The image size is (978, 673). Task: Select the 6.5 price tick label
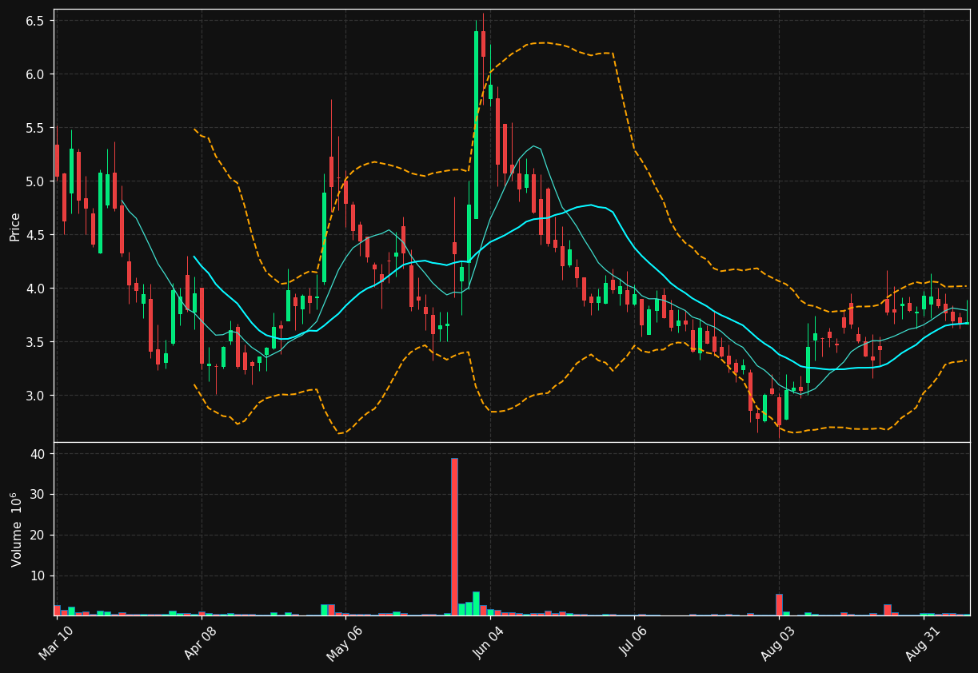pyautogui.click(x=35, y=20)
